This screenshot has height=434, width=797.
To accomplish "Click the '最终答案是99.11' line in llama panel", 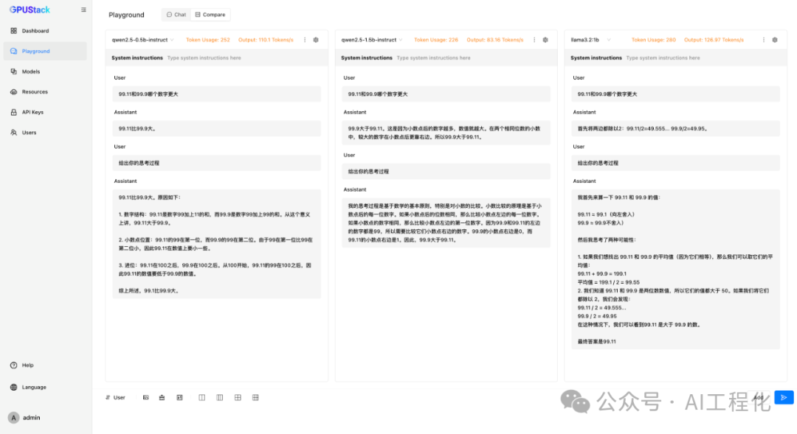I will point(597,342).
